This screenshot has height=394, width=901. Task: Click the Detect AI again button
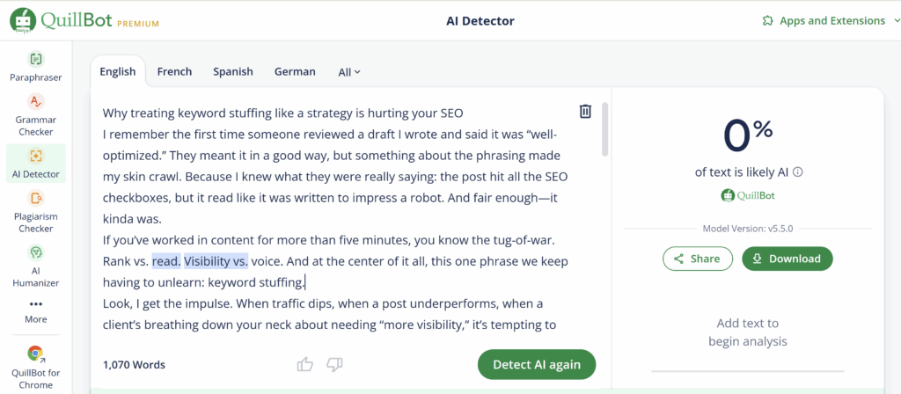537,364
